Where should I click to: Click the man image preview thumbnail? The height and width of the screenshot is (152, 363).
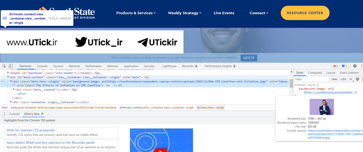(322, 107)
